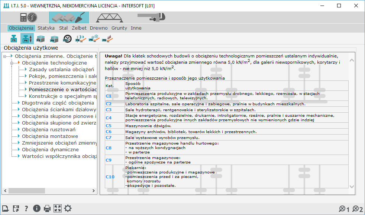This screenshot has width=365, height=215.
Task: Select Pokoje, pomieszczenia i sale tree item
Action: pos(62,76)
